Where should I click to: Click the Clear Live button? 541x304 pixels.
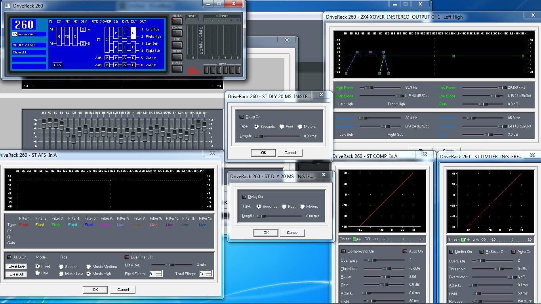point(17,266)
